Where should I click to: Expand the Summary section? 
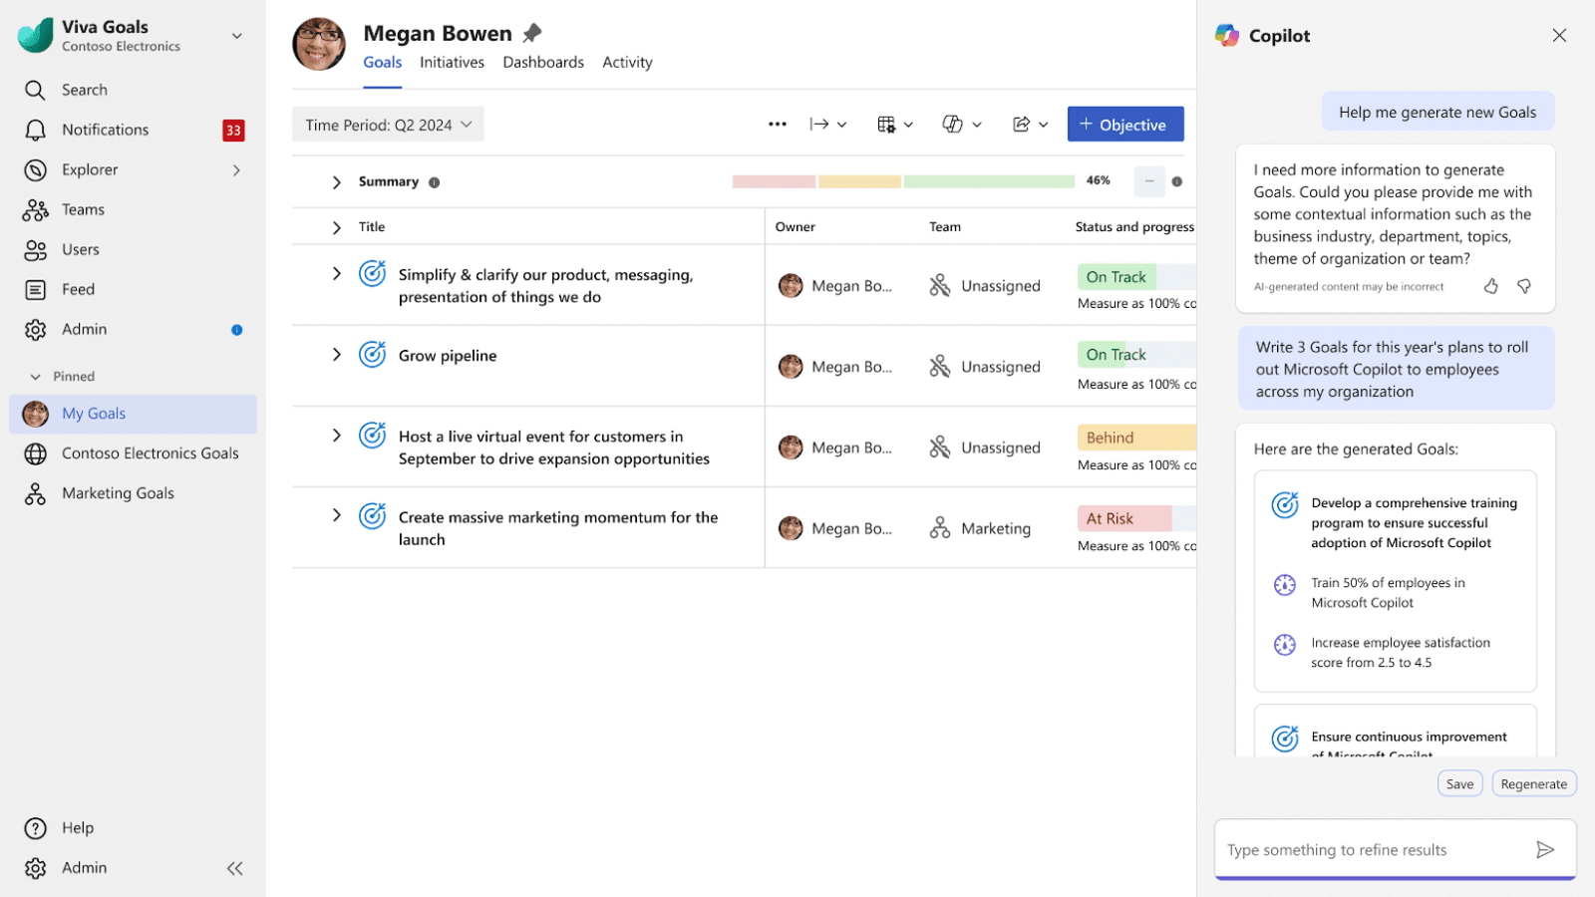[337, 182]
